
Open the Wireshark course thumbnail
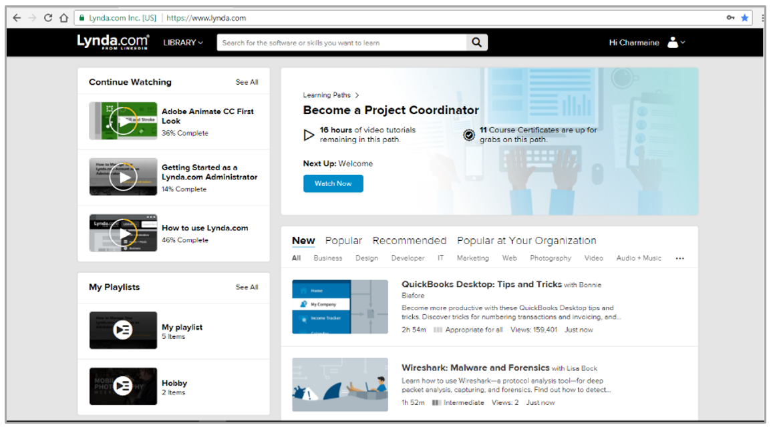coord(340,385)
